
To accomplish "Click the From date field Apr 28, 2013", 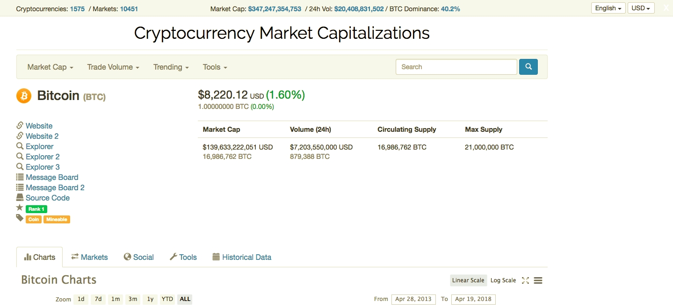I will coord(413,299).
